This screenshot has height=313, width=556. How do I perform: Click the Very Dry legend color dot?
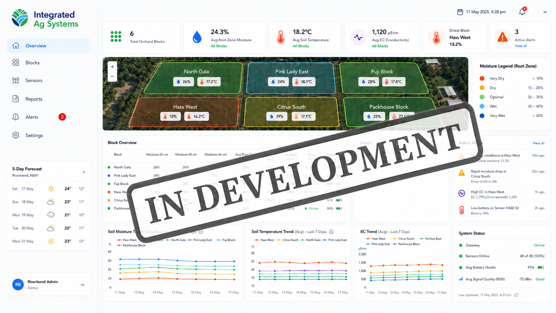point(482,78)
